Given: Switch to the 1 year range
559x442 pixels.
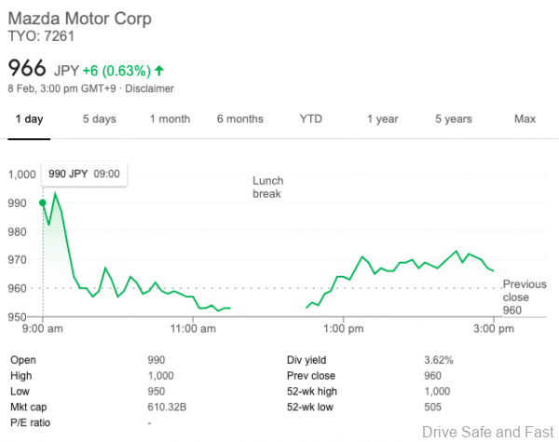Looking at the screenshot, I should click(382, 119).
